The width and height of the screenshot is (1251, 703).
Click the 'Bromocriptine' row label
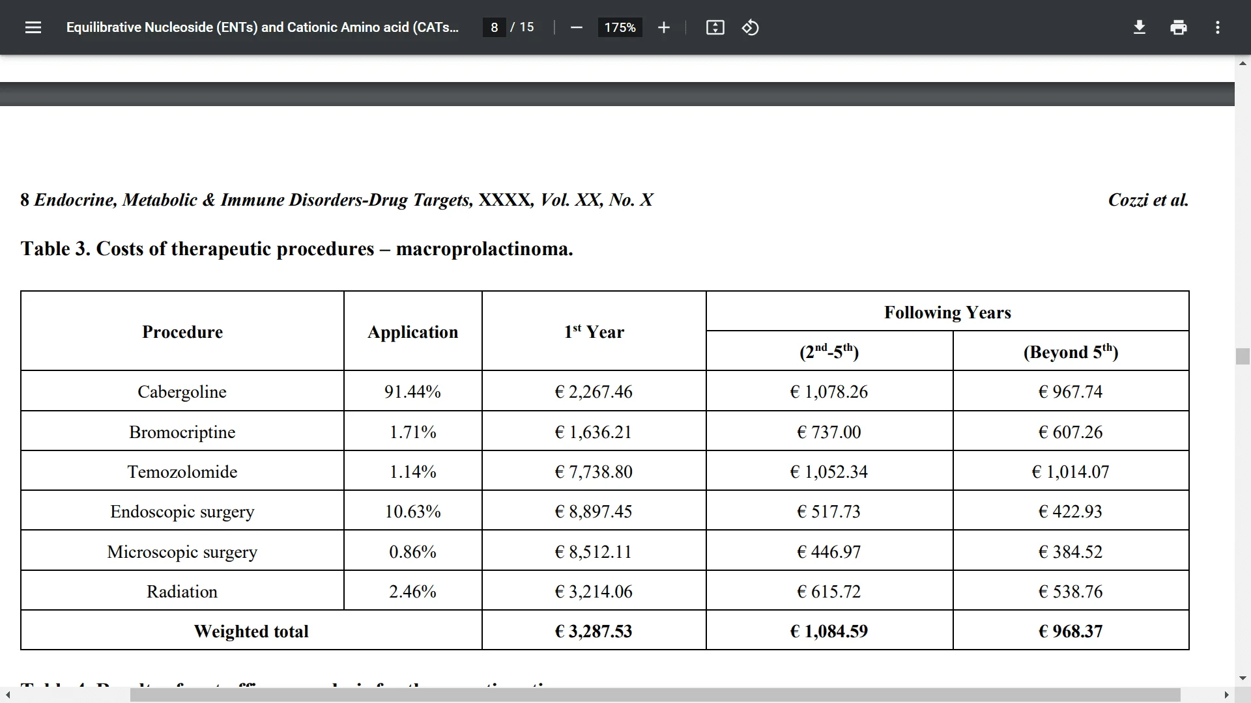[182, 432]
